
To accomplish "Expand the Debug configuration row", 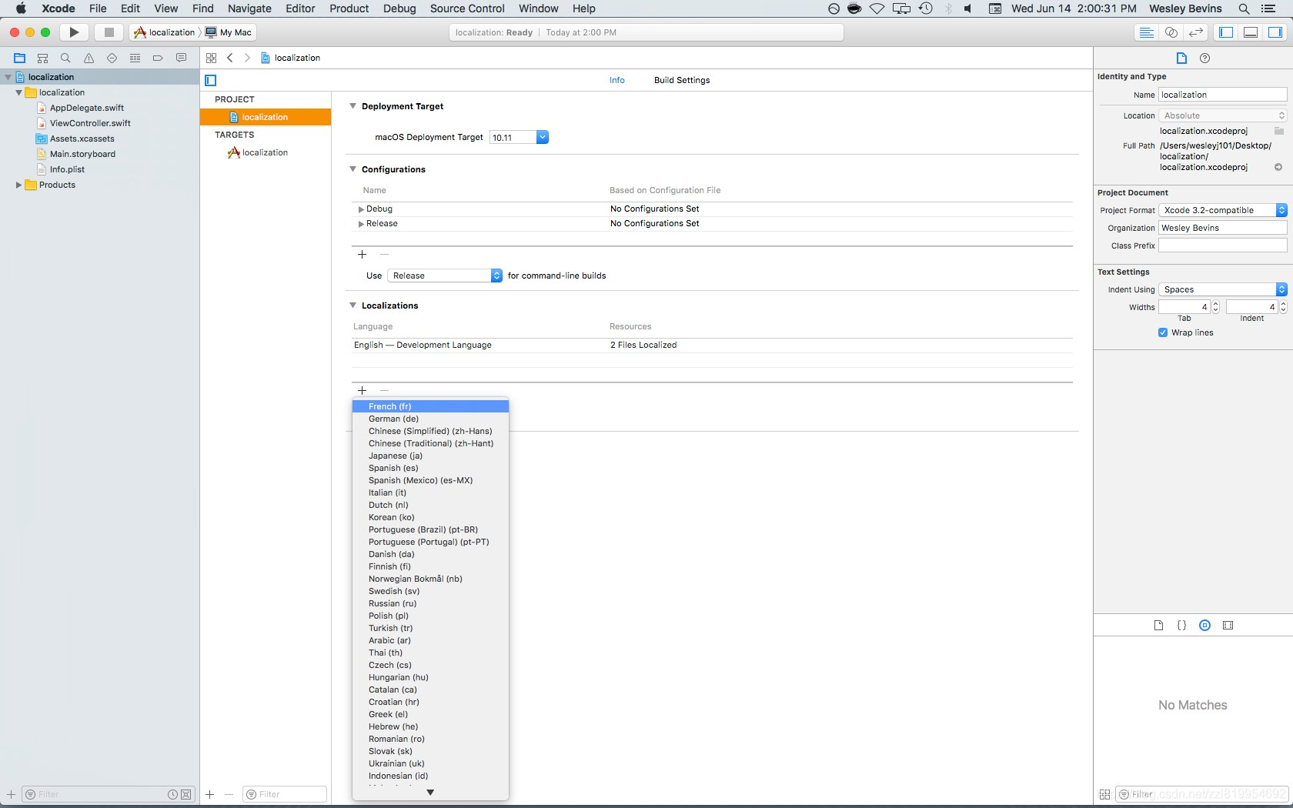I will tap(360, 209).
